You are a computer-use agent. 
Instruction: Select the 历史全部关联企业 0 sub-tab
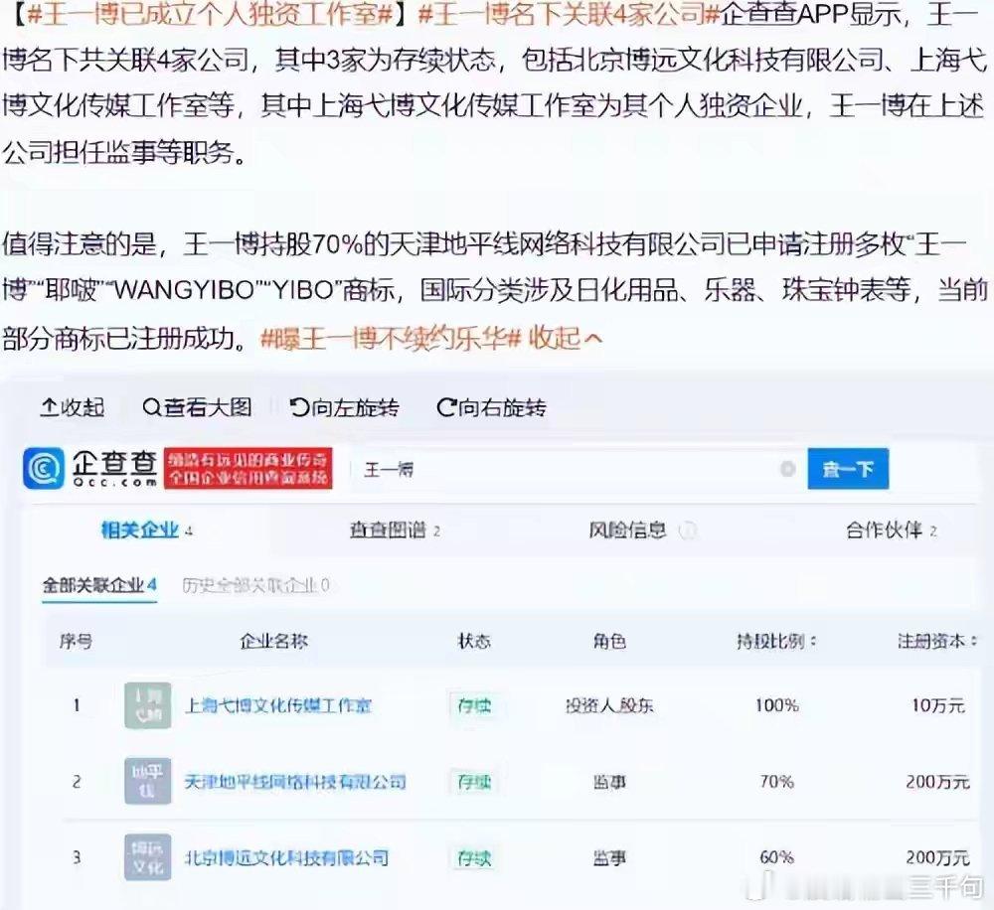coord(255,585)
